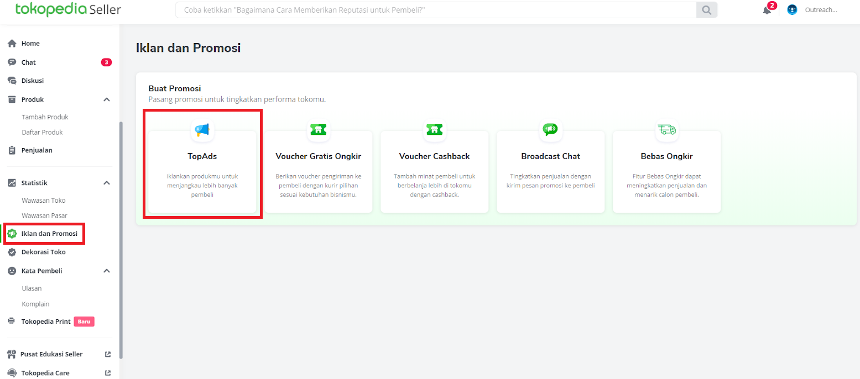Click the Kata Pembeli smiley icon
Screen dimensions: 860x379
tap(12, 271)
